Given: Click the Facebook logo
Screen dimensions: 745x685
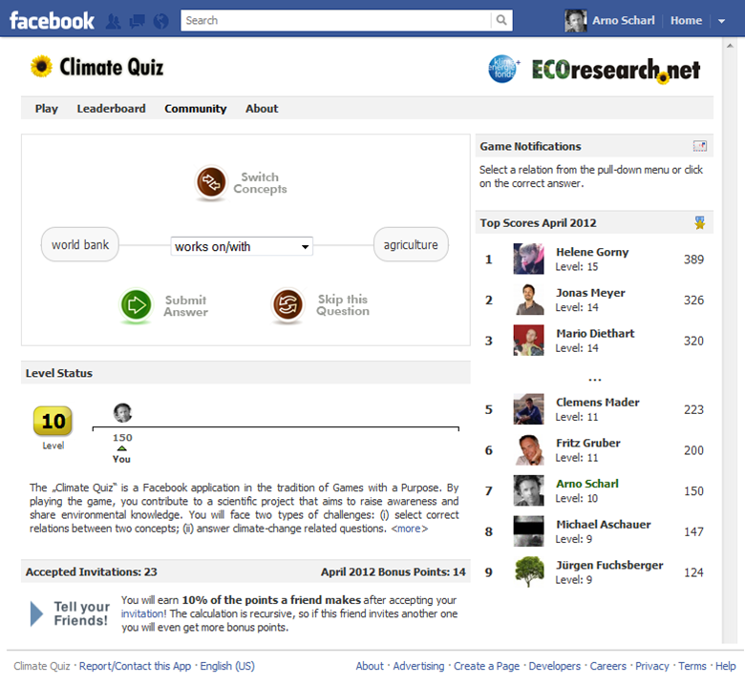Looking at the screenshot, I should point(52,21).
